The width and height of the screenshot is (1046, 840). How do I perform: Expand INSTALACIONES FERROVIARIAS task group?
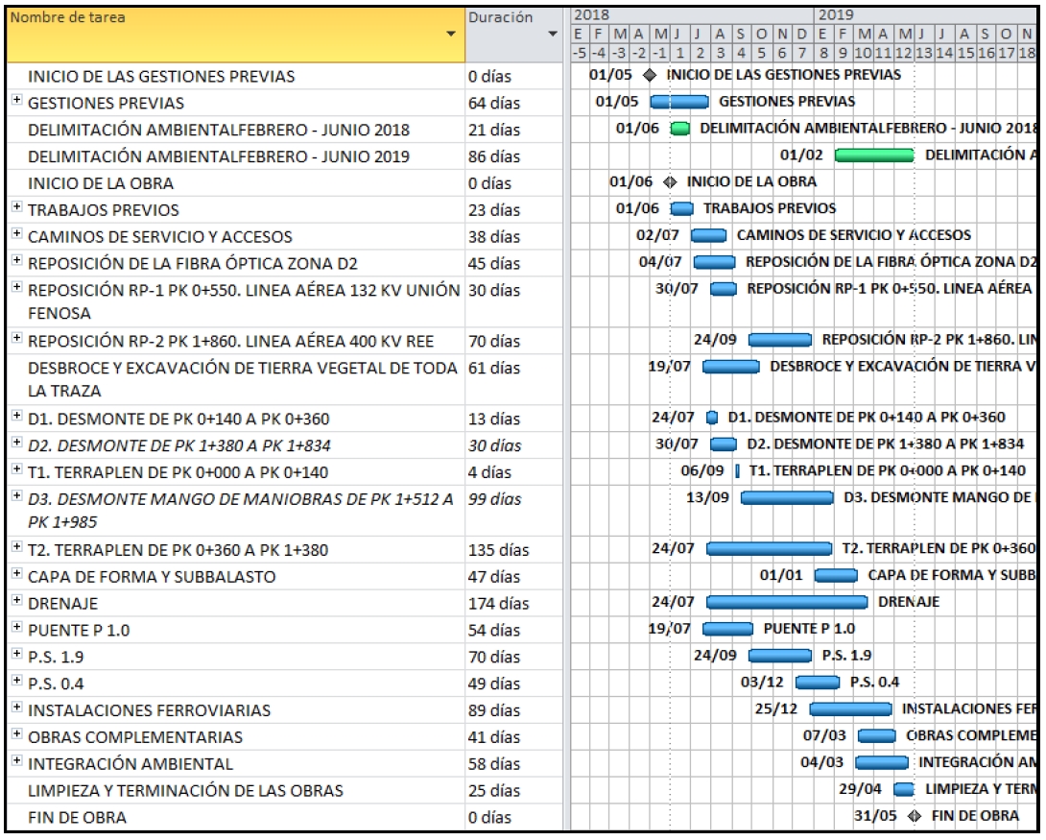pyautogui.click(x=16, y=708)
